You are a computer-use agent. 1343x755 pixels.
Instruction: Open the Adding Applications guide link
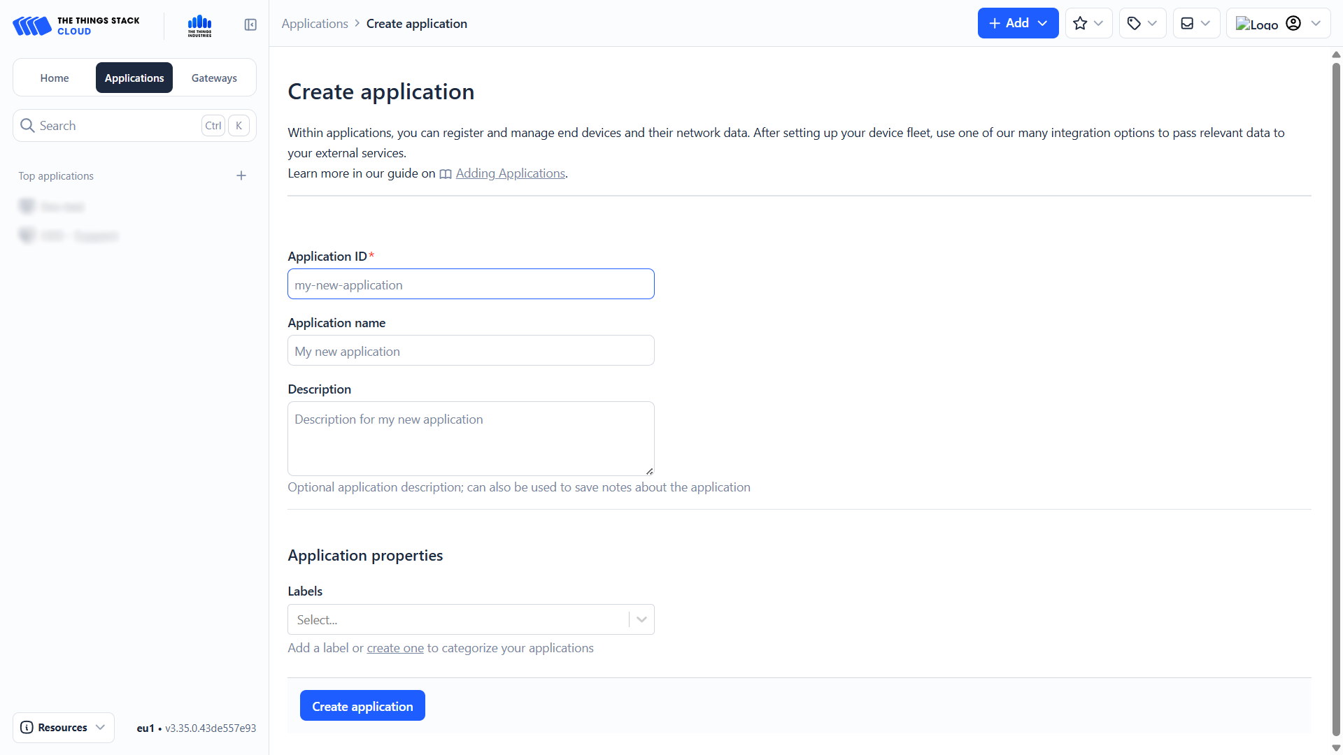click(x=510, y=173)
